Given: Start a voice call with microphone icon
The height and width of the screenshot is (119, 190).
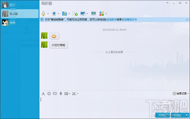Looking at the screenshot, I should tap(43, 14).
